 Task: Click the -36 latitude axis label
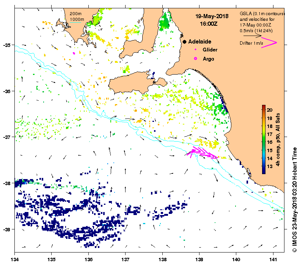7,91
